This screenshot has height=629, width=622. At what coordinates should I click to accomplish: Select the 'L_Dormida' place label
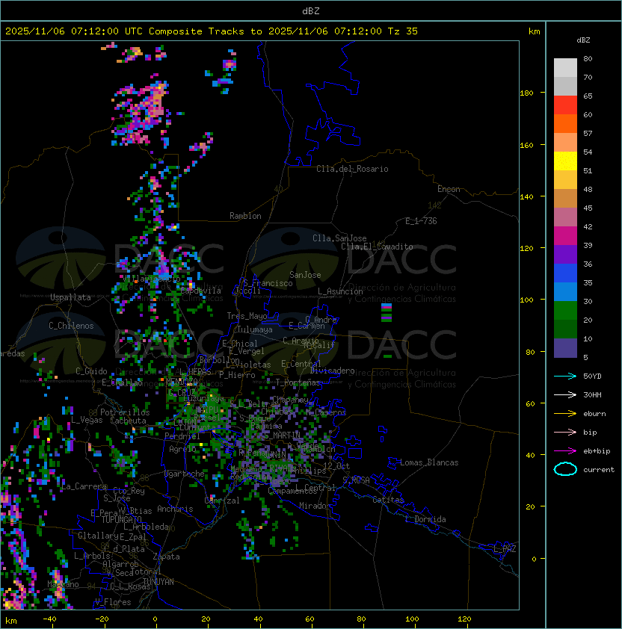(x=425, y=519)
